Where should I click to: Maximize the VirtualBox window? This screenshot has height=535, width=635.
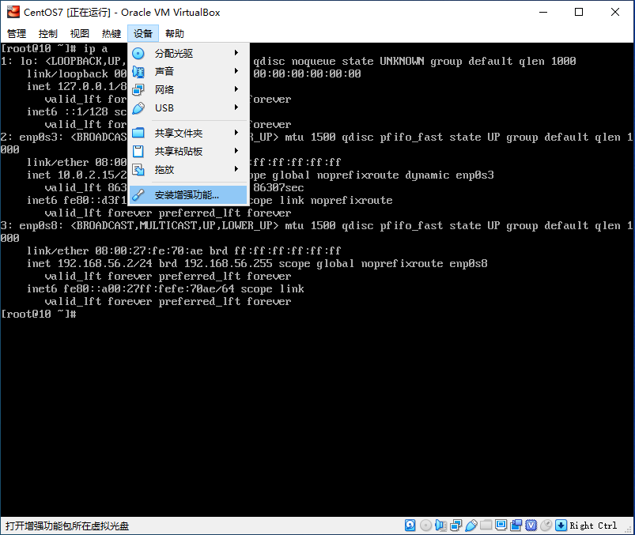click(579, 12)
